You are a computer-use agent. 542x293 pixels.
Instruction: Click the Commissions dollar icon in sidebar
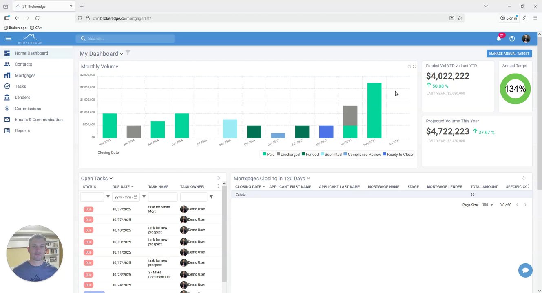pyautogui.click(x=7, y=109)
